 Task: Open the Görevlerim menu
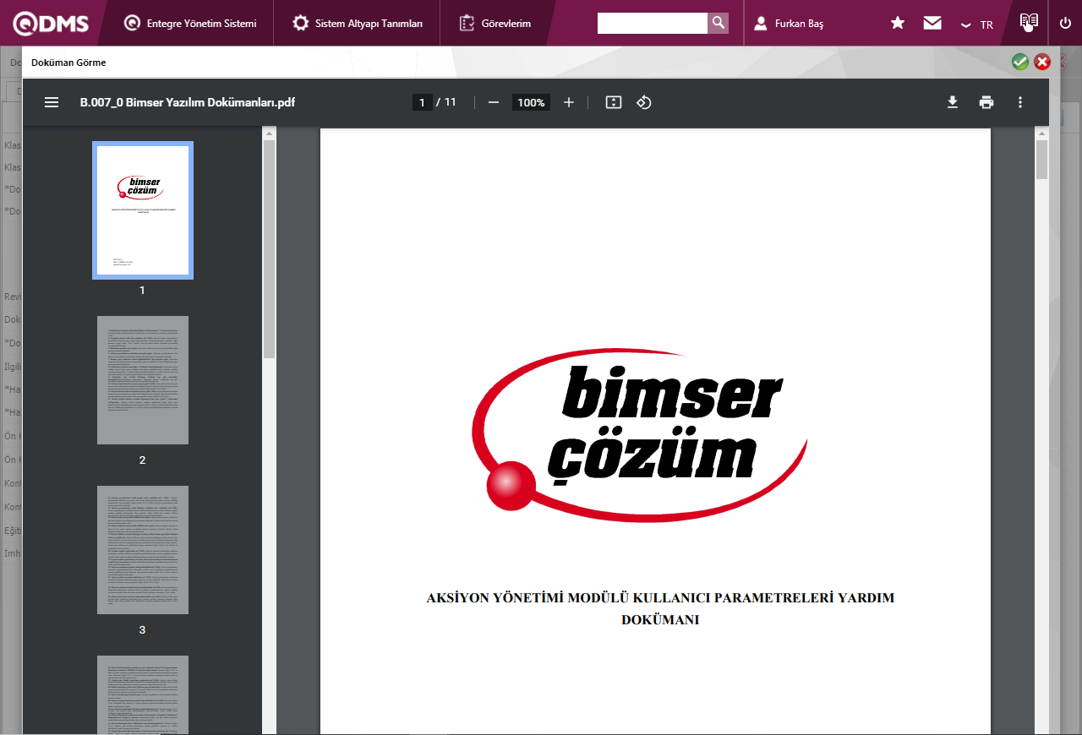pos(495,24)
